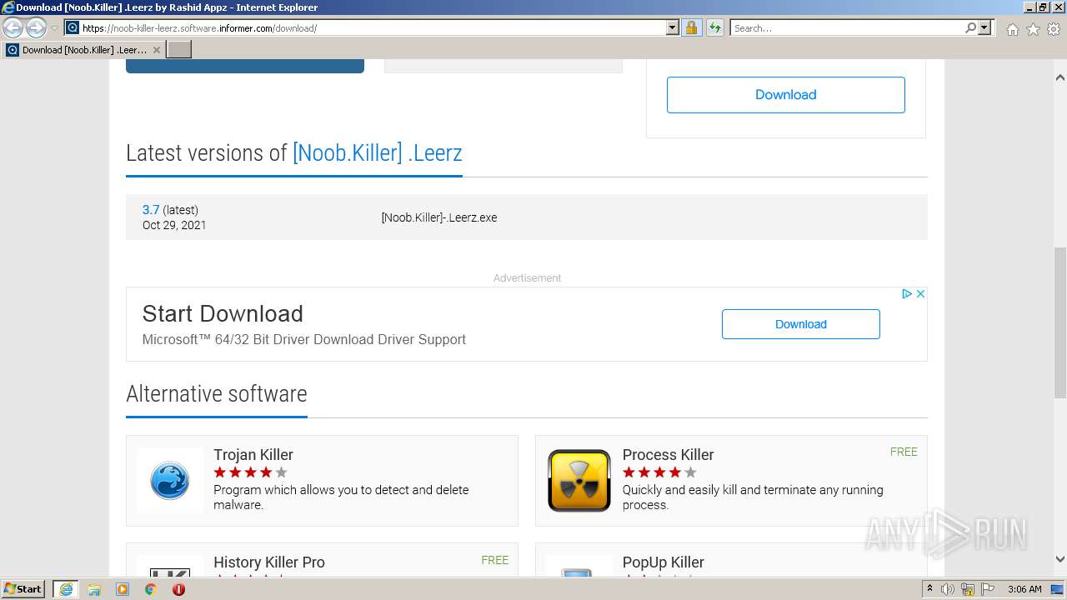This screenshot has height=600, width=1067.
Task: Click the Oct 29, 2021 date text
Action: pyautogui.click(x=174, y=225)
